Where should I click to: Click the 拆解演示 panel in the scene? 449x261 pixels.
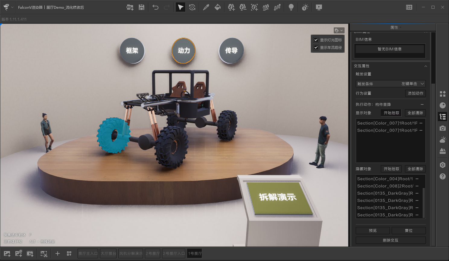coord(278,197)
